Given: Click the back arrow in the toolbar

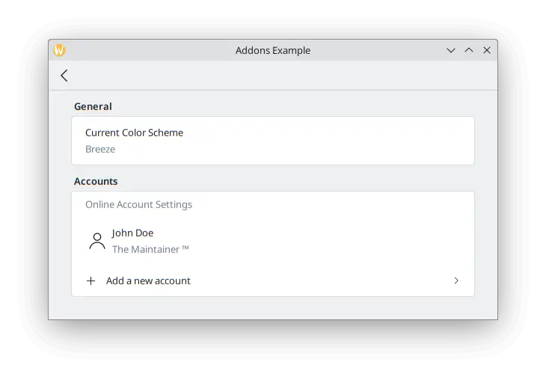Looking at the screenshot, I should coord(64,76).
